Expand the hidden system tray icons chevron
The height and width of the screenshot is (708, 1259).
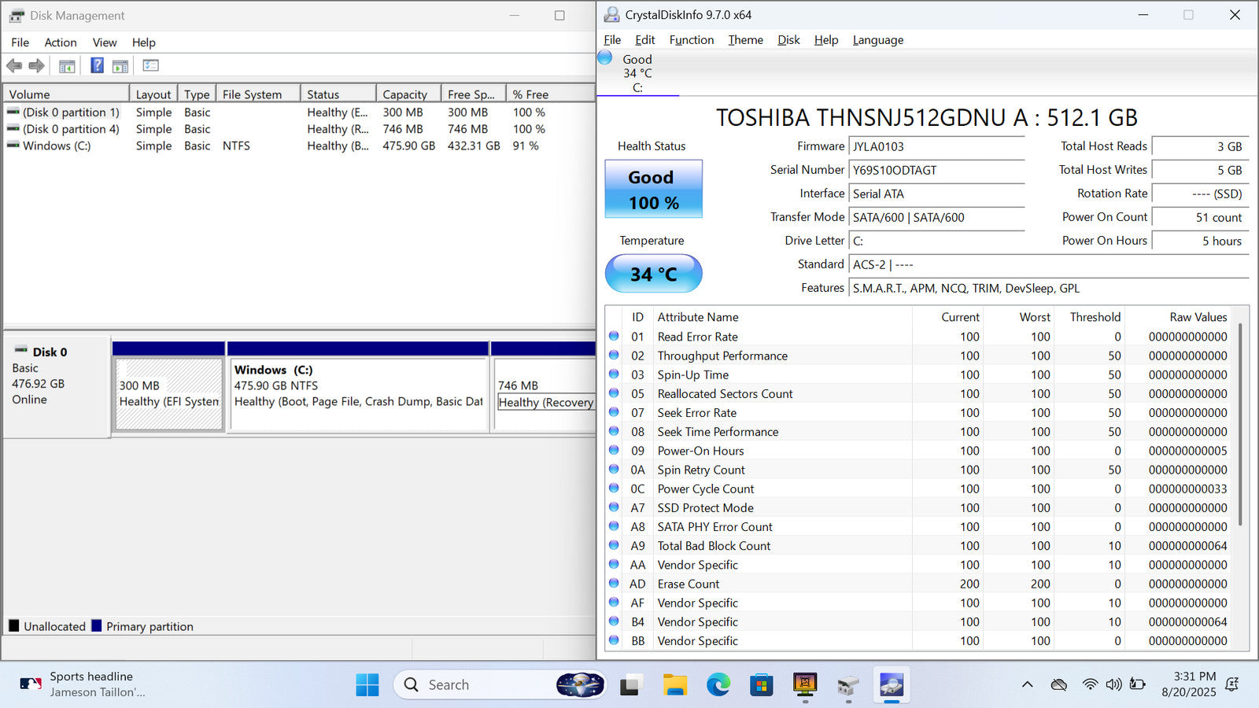pos(1027,684)
